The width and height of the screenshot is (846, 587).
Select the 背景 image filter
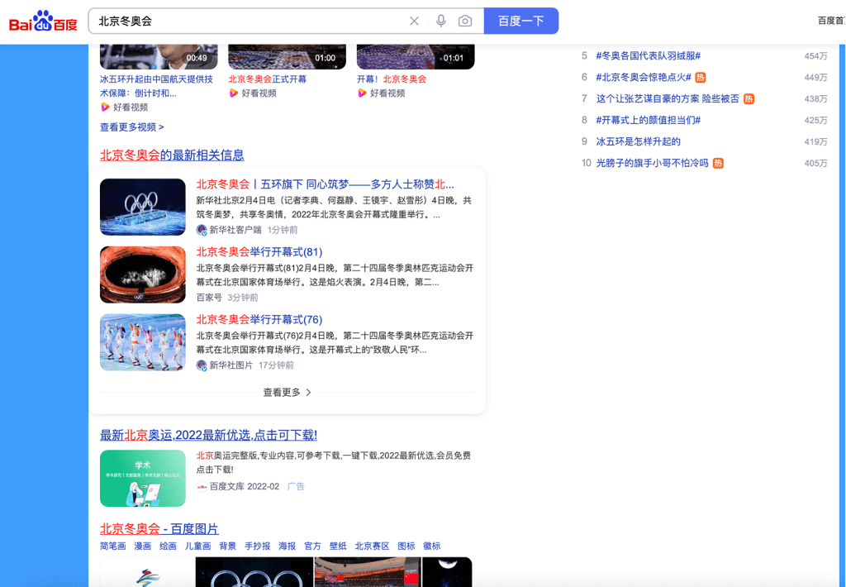coord(228,546)
